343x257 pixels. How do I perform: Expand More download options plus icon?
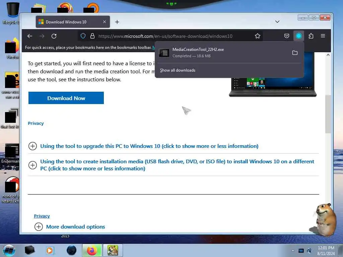click(39, 227)
